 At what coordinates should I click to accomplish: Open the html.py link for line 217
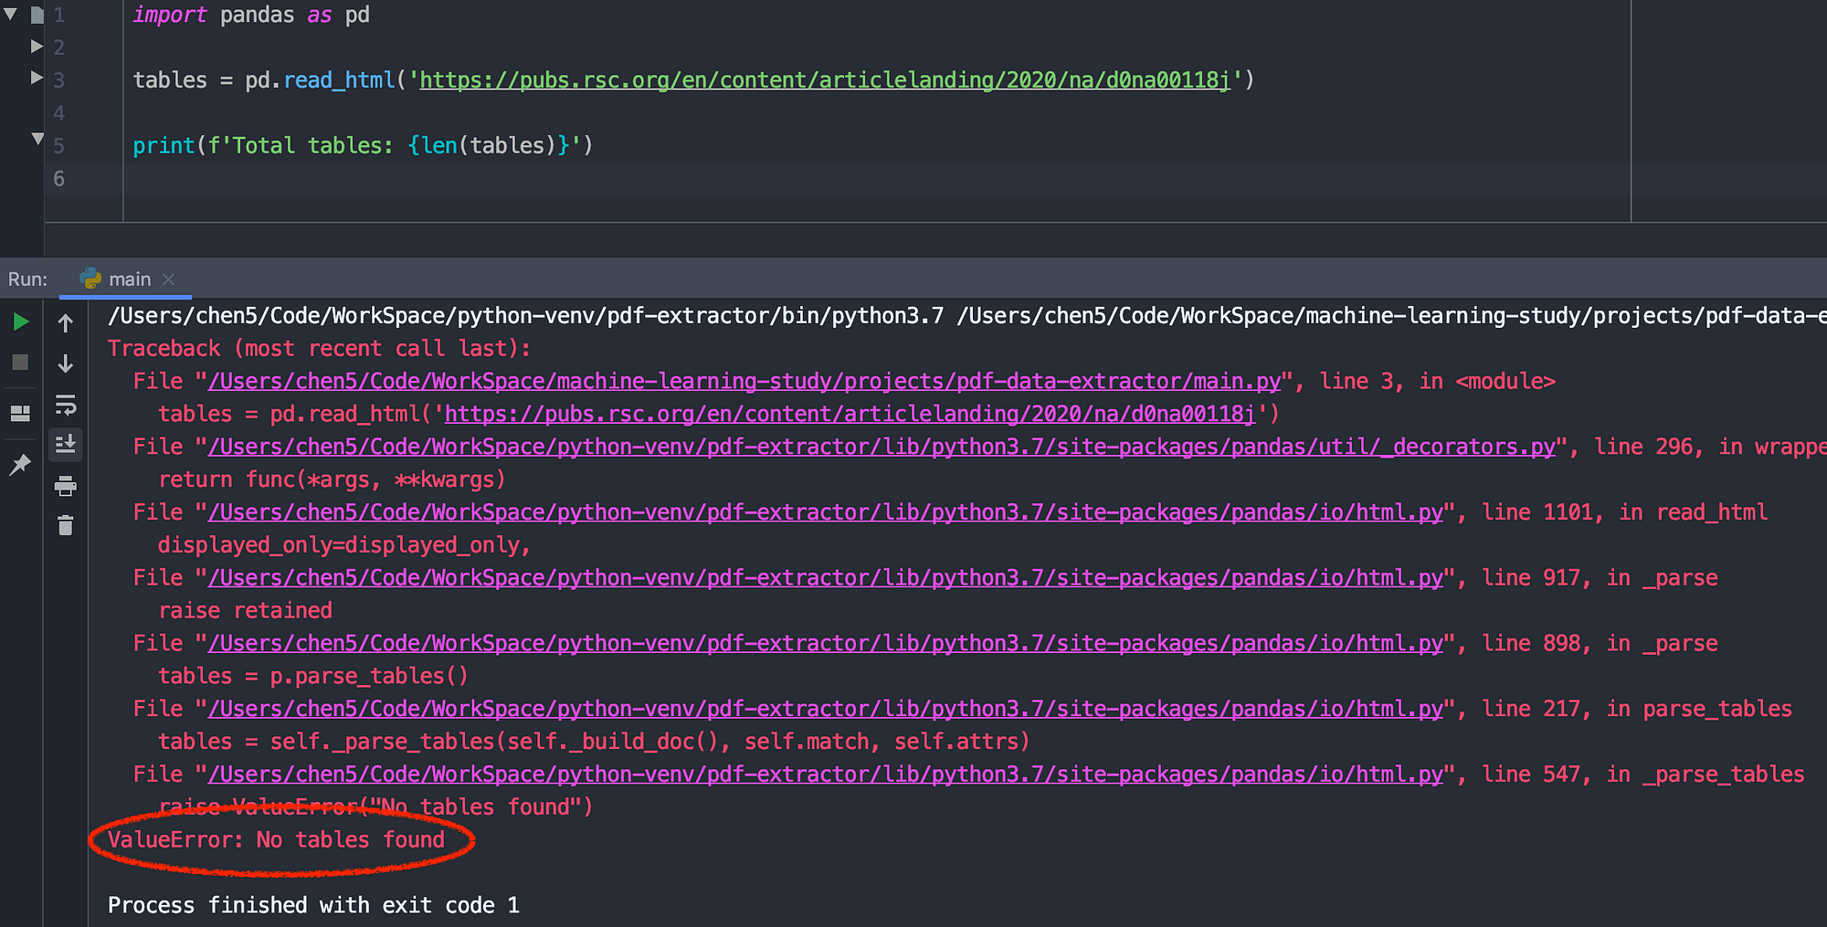[826, 709]
